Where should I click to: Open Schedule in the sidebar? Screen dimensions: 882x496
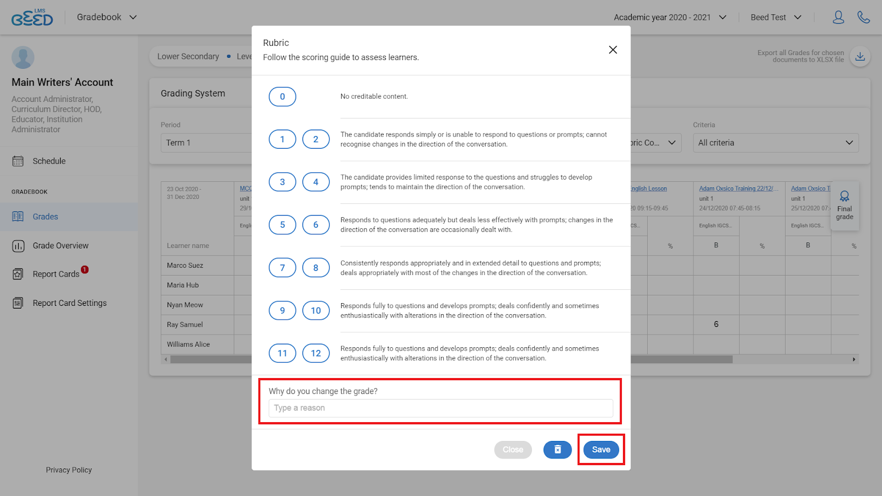click(x=49, y=161)
